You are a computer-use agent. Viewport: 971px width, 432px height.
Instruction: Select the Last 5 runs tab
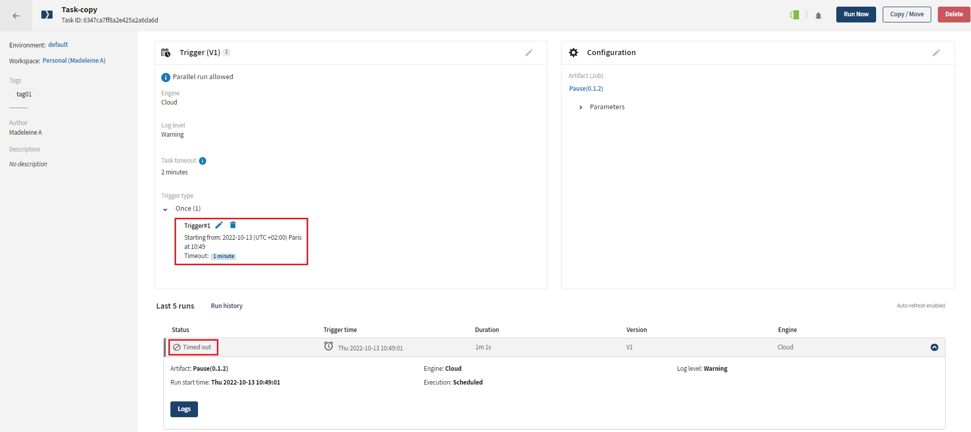pos(175,306)
